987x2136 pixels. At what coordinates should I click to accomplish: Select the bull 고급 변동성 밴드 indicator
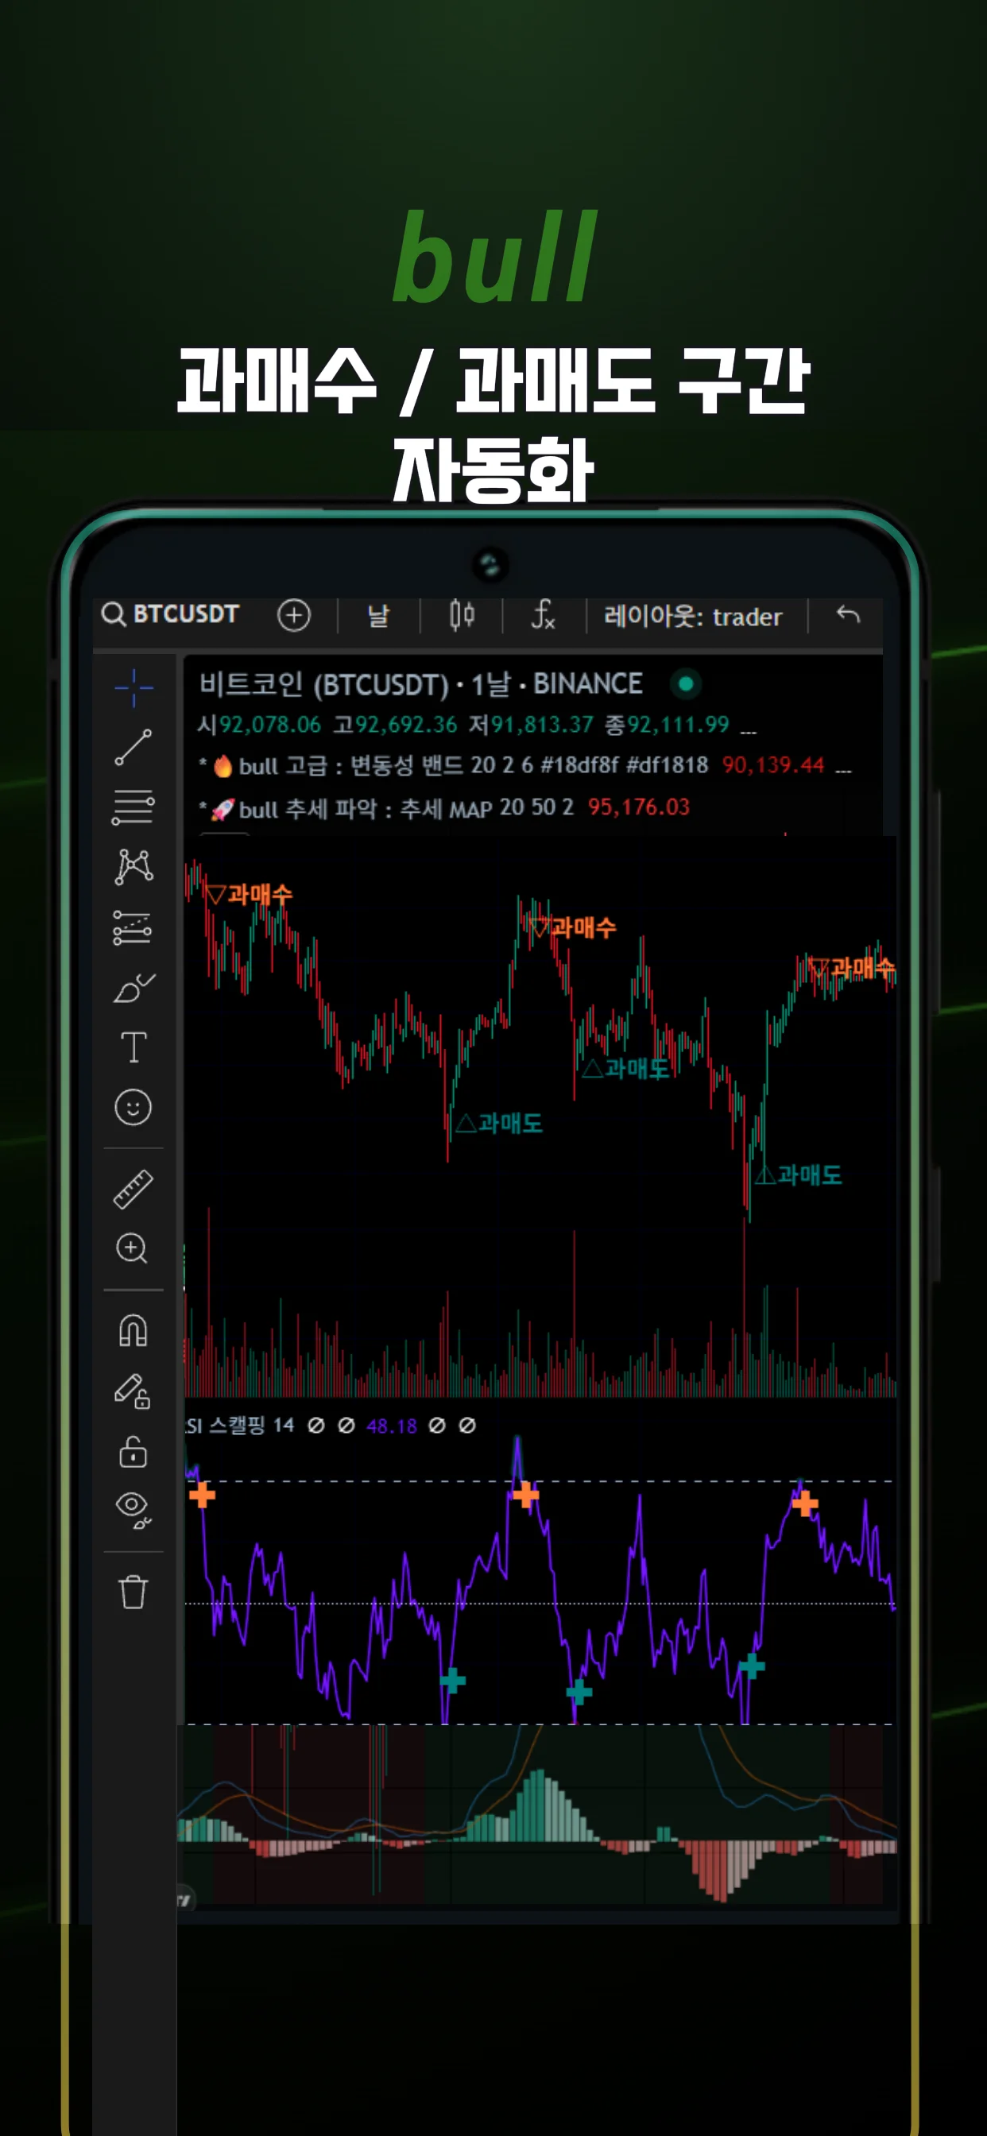pos(474,765)
